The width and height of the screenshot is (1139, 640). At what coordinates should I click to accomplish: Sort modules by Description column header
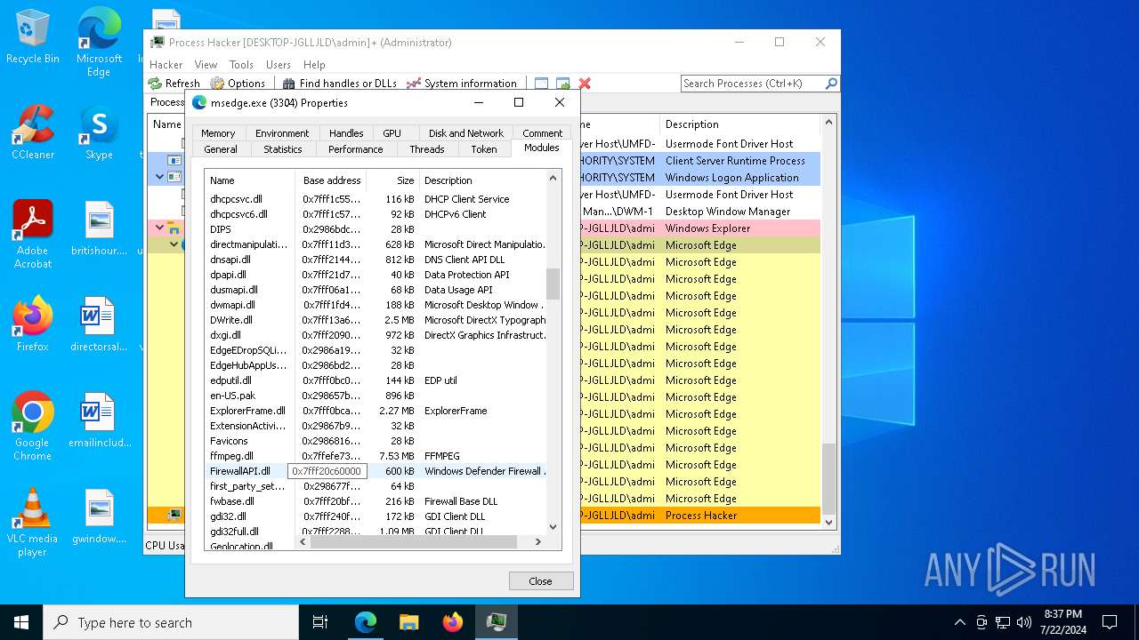482,180
